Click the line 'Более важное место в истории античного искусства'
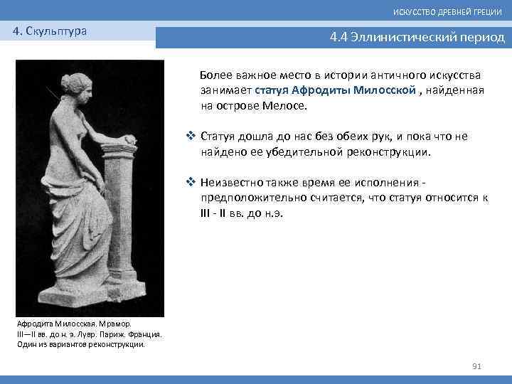Viewport: 512px width, 384px height. tap(340, 75)
